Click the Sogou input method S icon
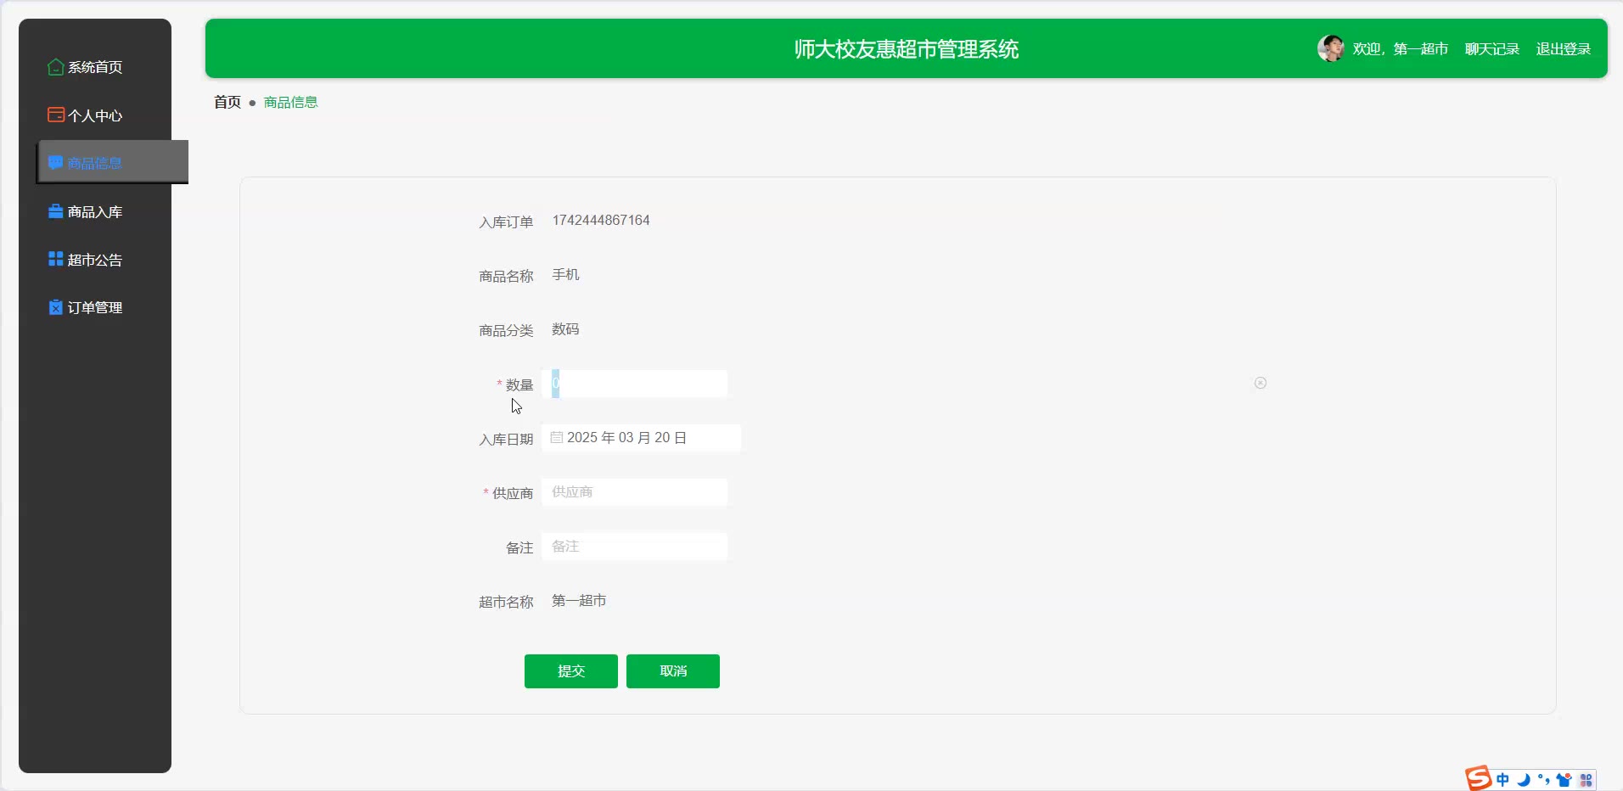This screenshot has height=791, width=1623. 1478,778
